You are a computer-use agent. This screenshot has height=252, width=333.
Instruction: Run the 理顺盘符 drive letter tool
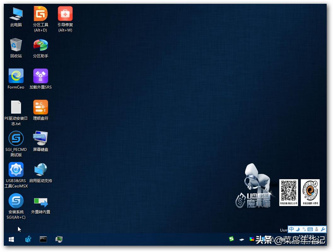point(40,107)
